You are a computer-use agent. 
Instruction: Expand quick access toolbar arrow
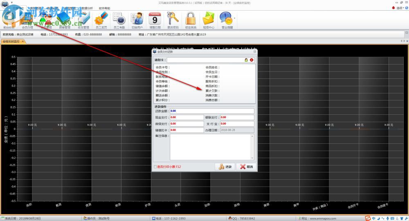point(12,3)
